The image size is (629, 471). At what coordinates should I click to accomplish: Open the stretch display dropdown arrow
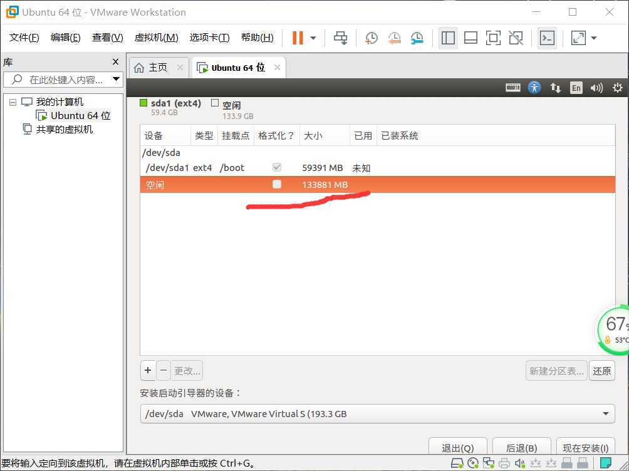pyautogui.click(x=594, y=38)
